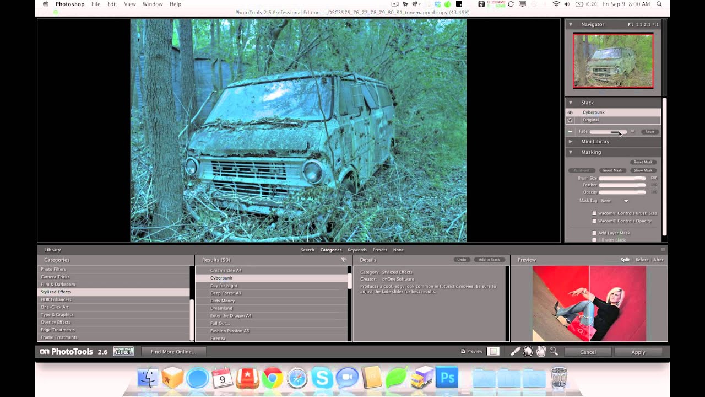Open Finder from the dock
This screenshot has width=705, height=397.
[148, 378]
